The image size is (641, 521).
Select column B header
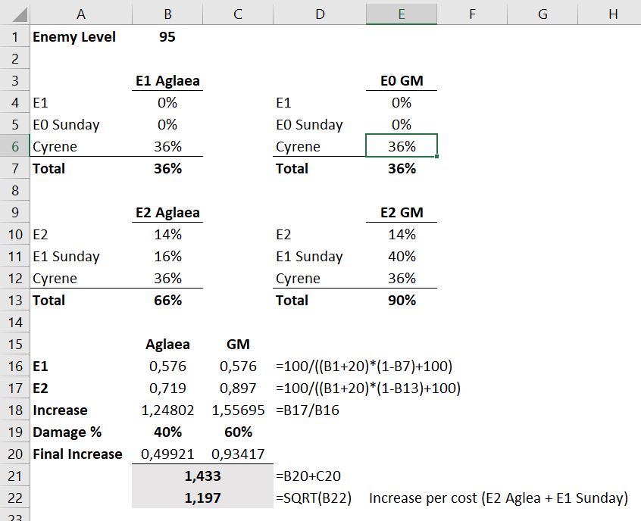[167, 14]
